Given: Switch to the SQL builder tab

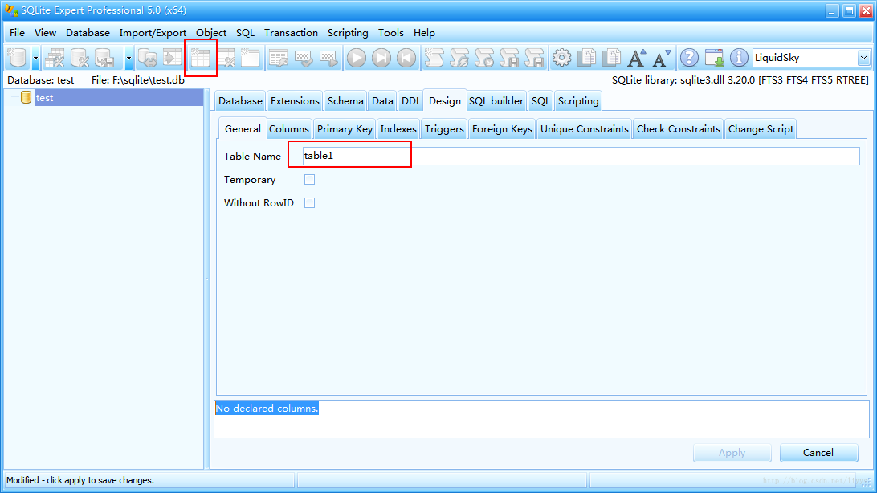Looking at the screenshot, I should (496, 100).
